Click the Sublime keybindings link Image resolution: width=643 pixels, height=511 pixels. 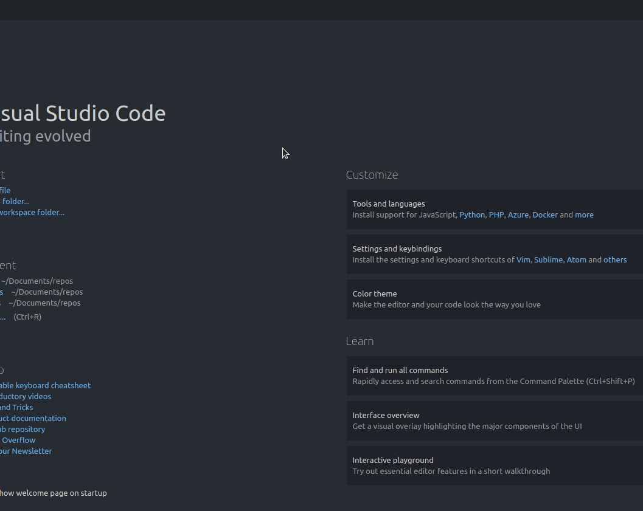[x=548, y=260]
